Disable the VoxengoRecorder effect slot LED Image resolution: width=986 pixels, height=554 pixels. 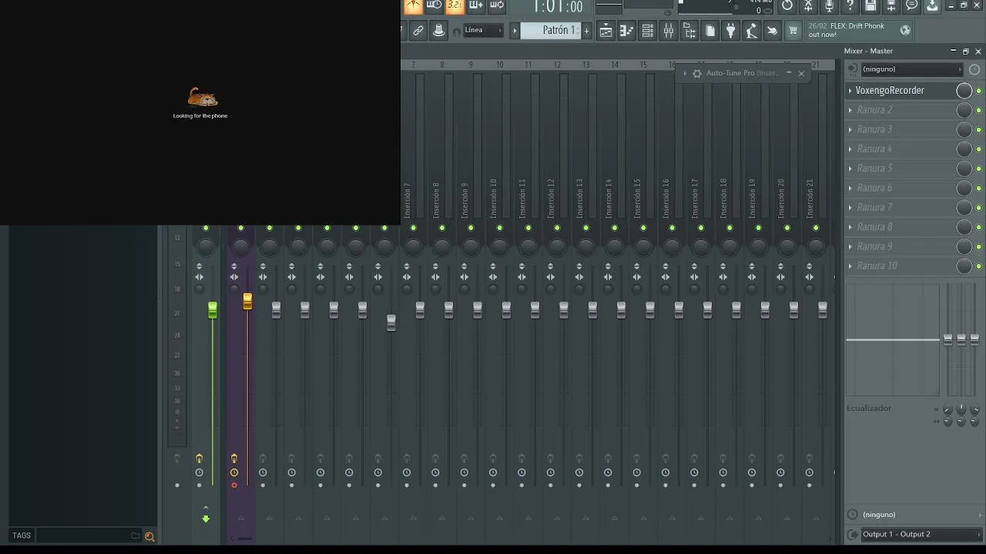pos(979,91)
